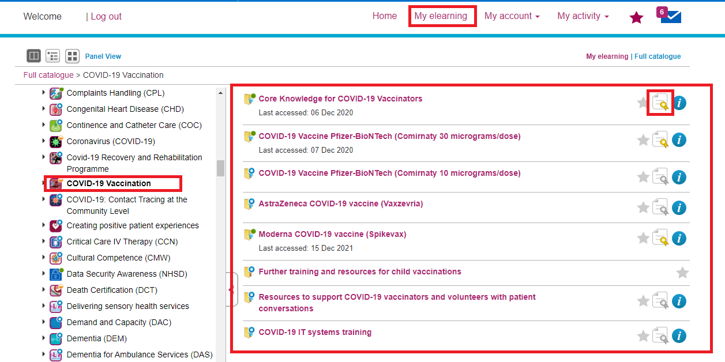This screenshot has width=725, height=362.
Task: Expand Continence and Catheter Care (COC) node
Action: click(x=43, y=125)
